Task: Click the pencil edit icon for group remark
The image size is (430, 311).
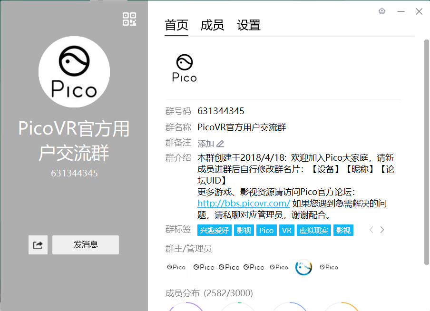Action: (220, 144)
